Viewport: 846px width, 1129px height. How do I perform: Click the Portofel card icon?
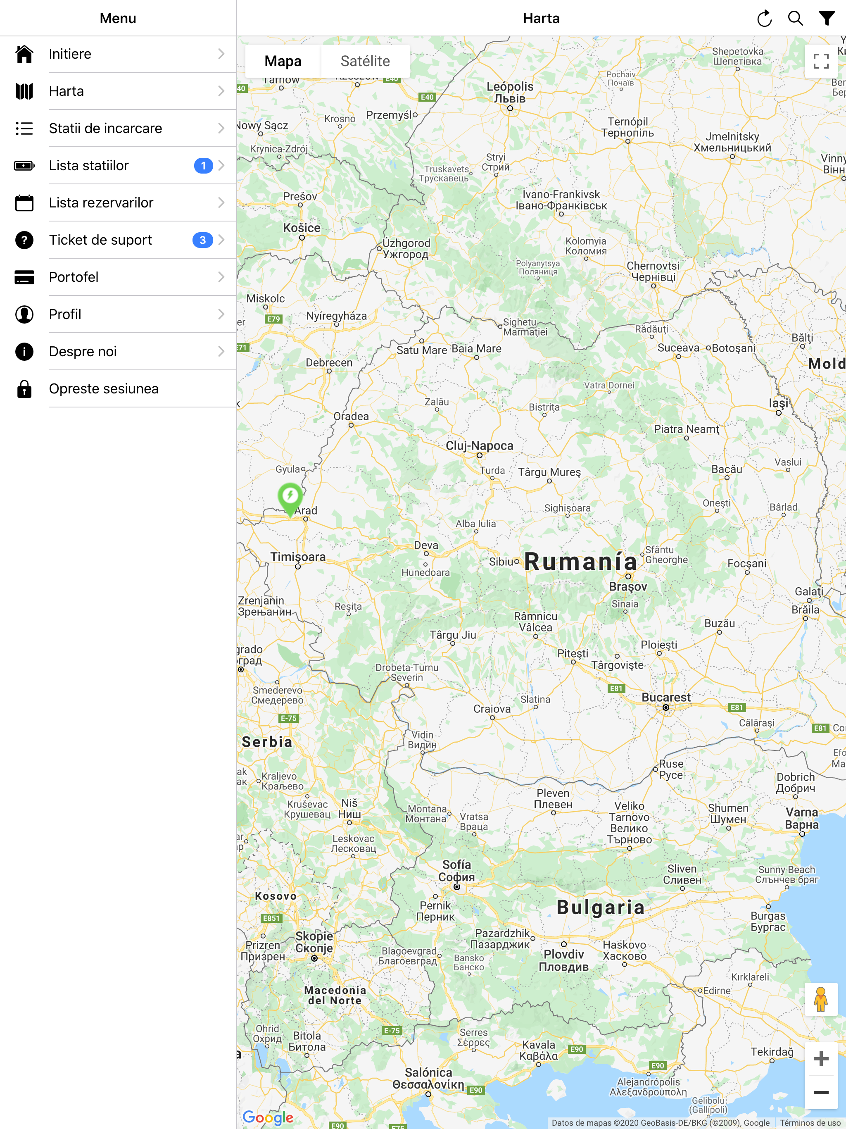point(24,277)
